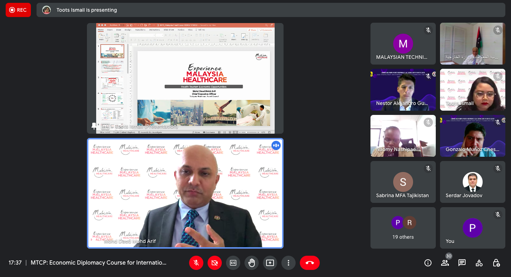Image resolution: width=511 pixels, height=277 pixels.
Task: Select the Toots Ismail presentation tile
Action: pyautogui.click(x=185, y=78)
